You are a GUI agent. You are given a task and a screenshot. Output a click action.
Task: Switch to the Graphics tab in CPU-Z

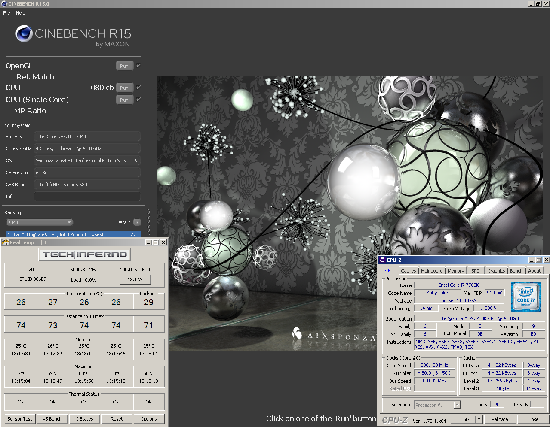tap(496, 271)
